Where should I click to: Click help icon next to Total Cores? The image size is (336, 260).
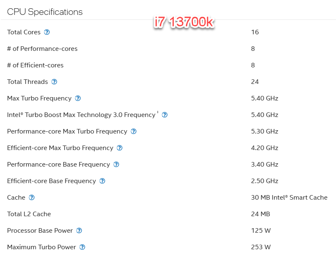point(47,32)
